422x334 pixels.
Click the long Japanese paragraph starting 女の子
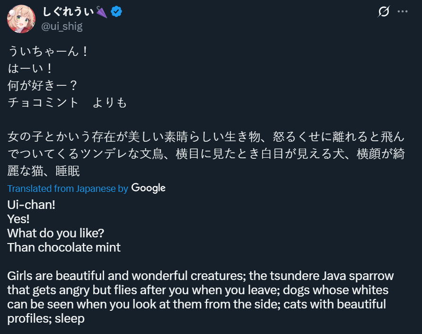[x=206, y=154]
